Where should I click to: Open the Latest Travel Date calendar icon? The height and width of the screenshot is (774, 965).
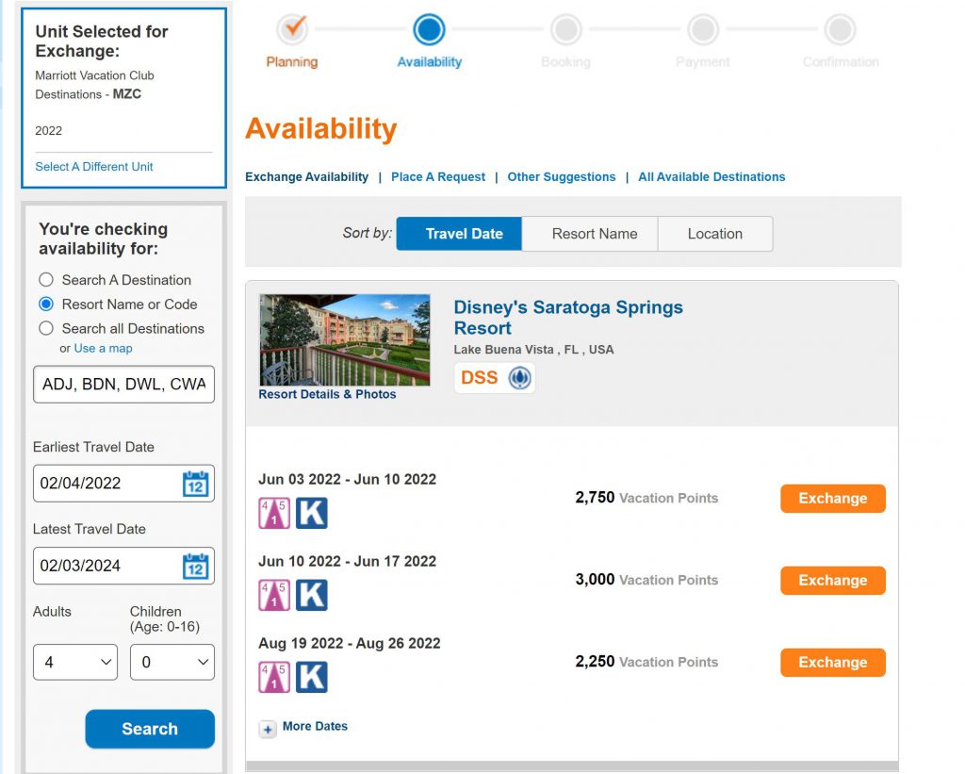click(x=195, y=566)
